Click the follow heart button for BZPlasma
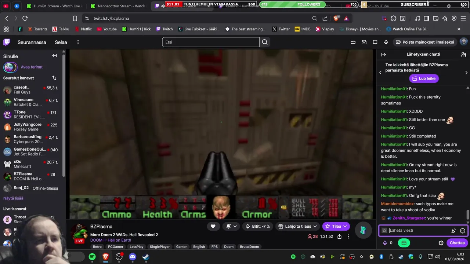The image size is (470, 264). click(x=213, y=227)
